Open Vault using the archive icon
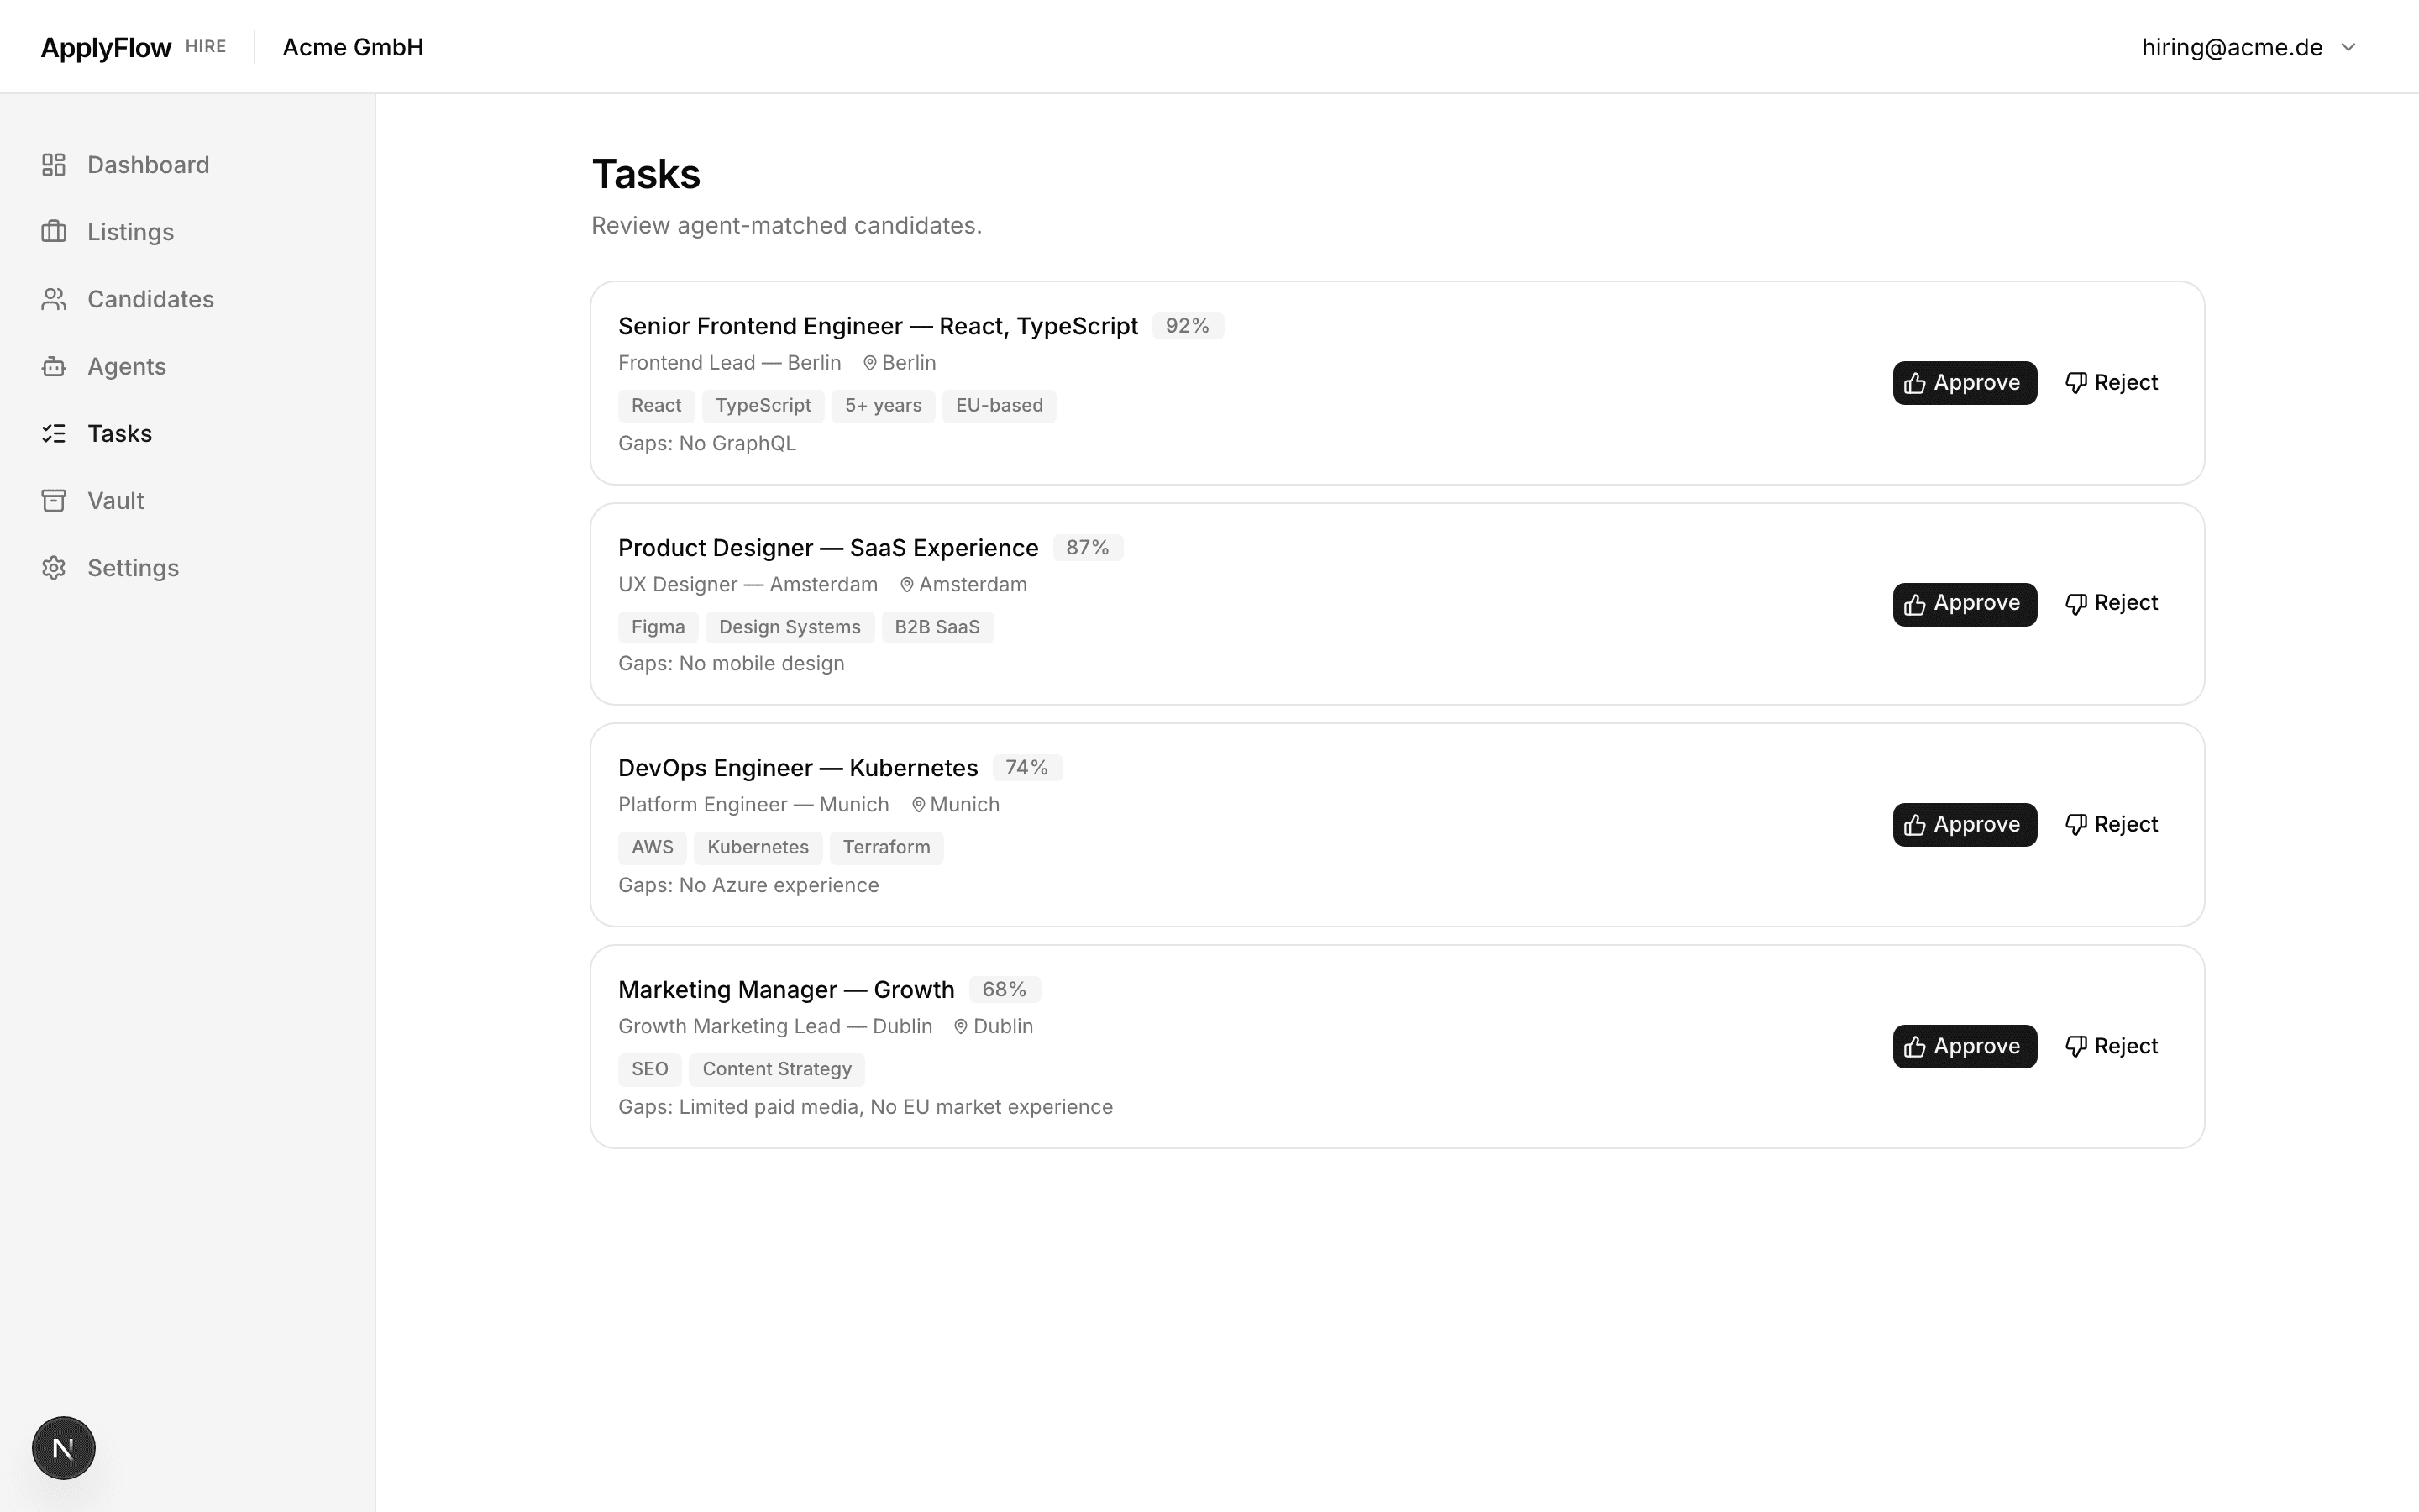The height and width of the screenshot is (1512, 2419). click(54, 500)
